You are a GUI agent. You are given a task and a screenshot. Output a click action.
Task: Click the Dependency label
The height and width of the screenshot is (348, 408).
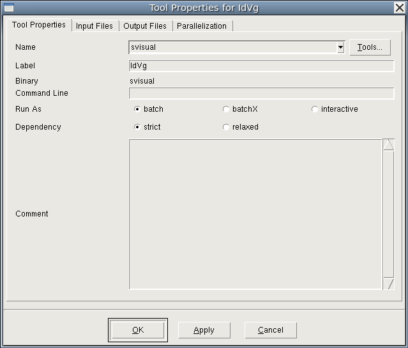pos(38,127)
